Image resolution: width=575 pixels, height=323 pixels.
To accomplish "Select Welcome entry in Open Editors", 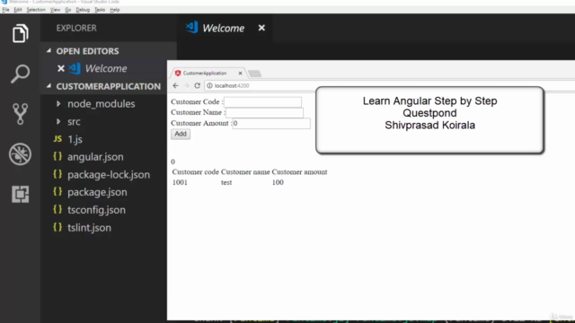I will pyautogui.click(x=106, y=68).
